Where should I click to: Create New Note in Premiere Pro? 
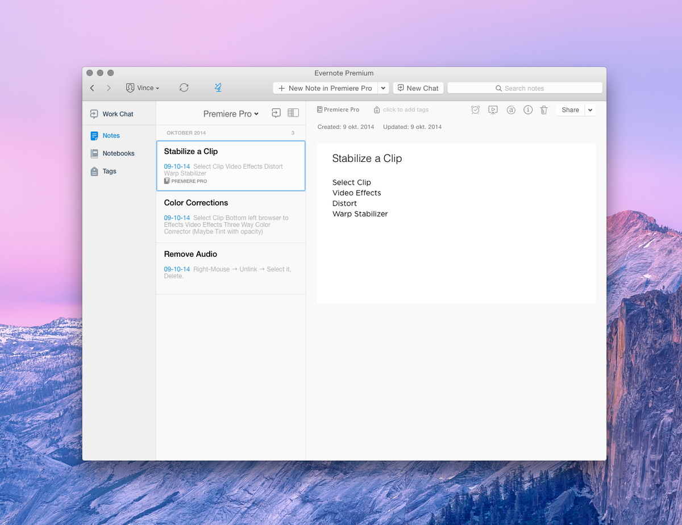click(325, 88)
